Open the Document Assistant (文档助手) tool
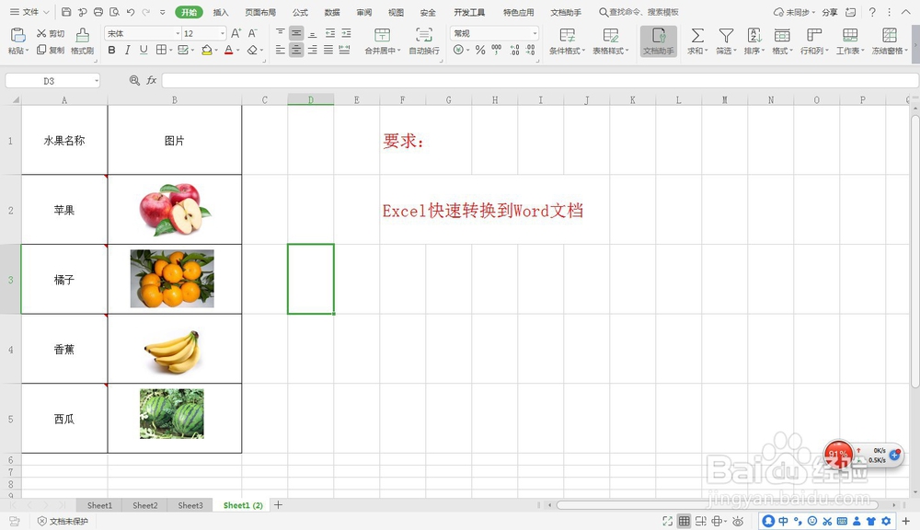Viewport: 920px width, 530px height. pos(658,40)
